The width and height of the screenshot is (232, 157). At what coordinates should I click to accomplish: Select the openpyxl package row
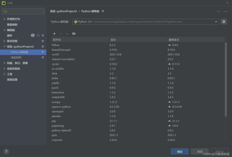138,111
